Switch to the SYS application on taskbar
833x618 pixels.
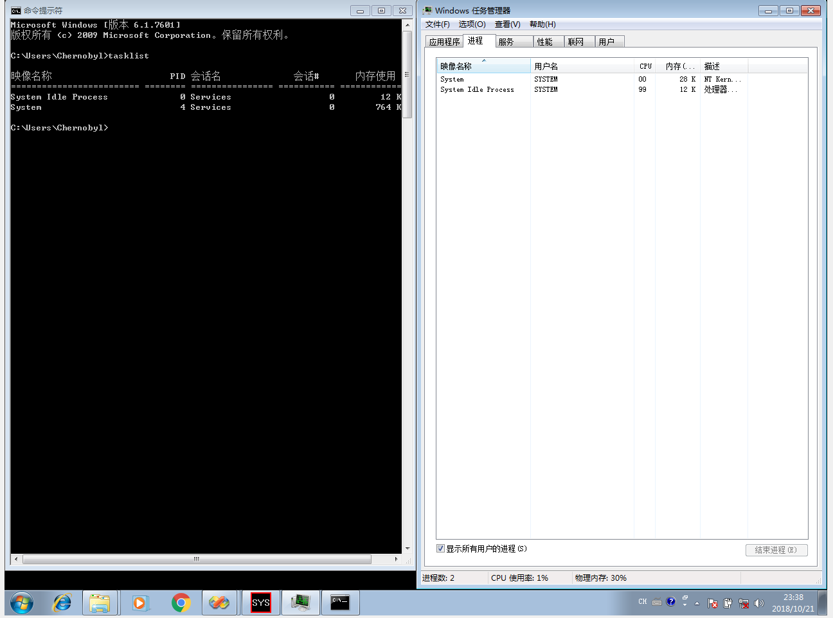click(261, 603)
